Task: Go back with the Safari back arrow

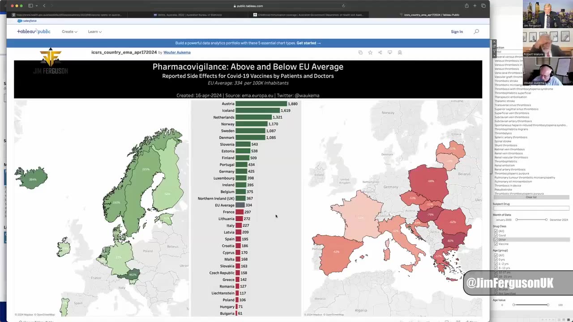Action: point(44,6)
